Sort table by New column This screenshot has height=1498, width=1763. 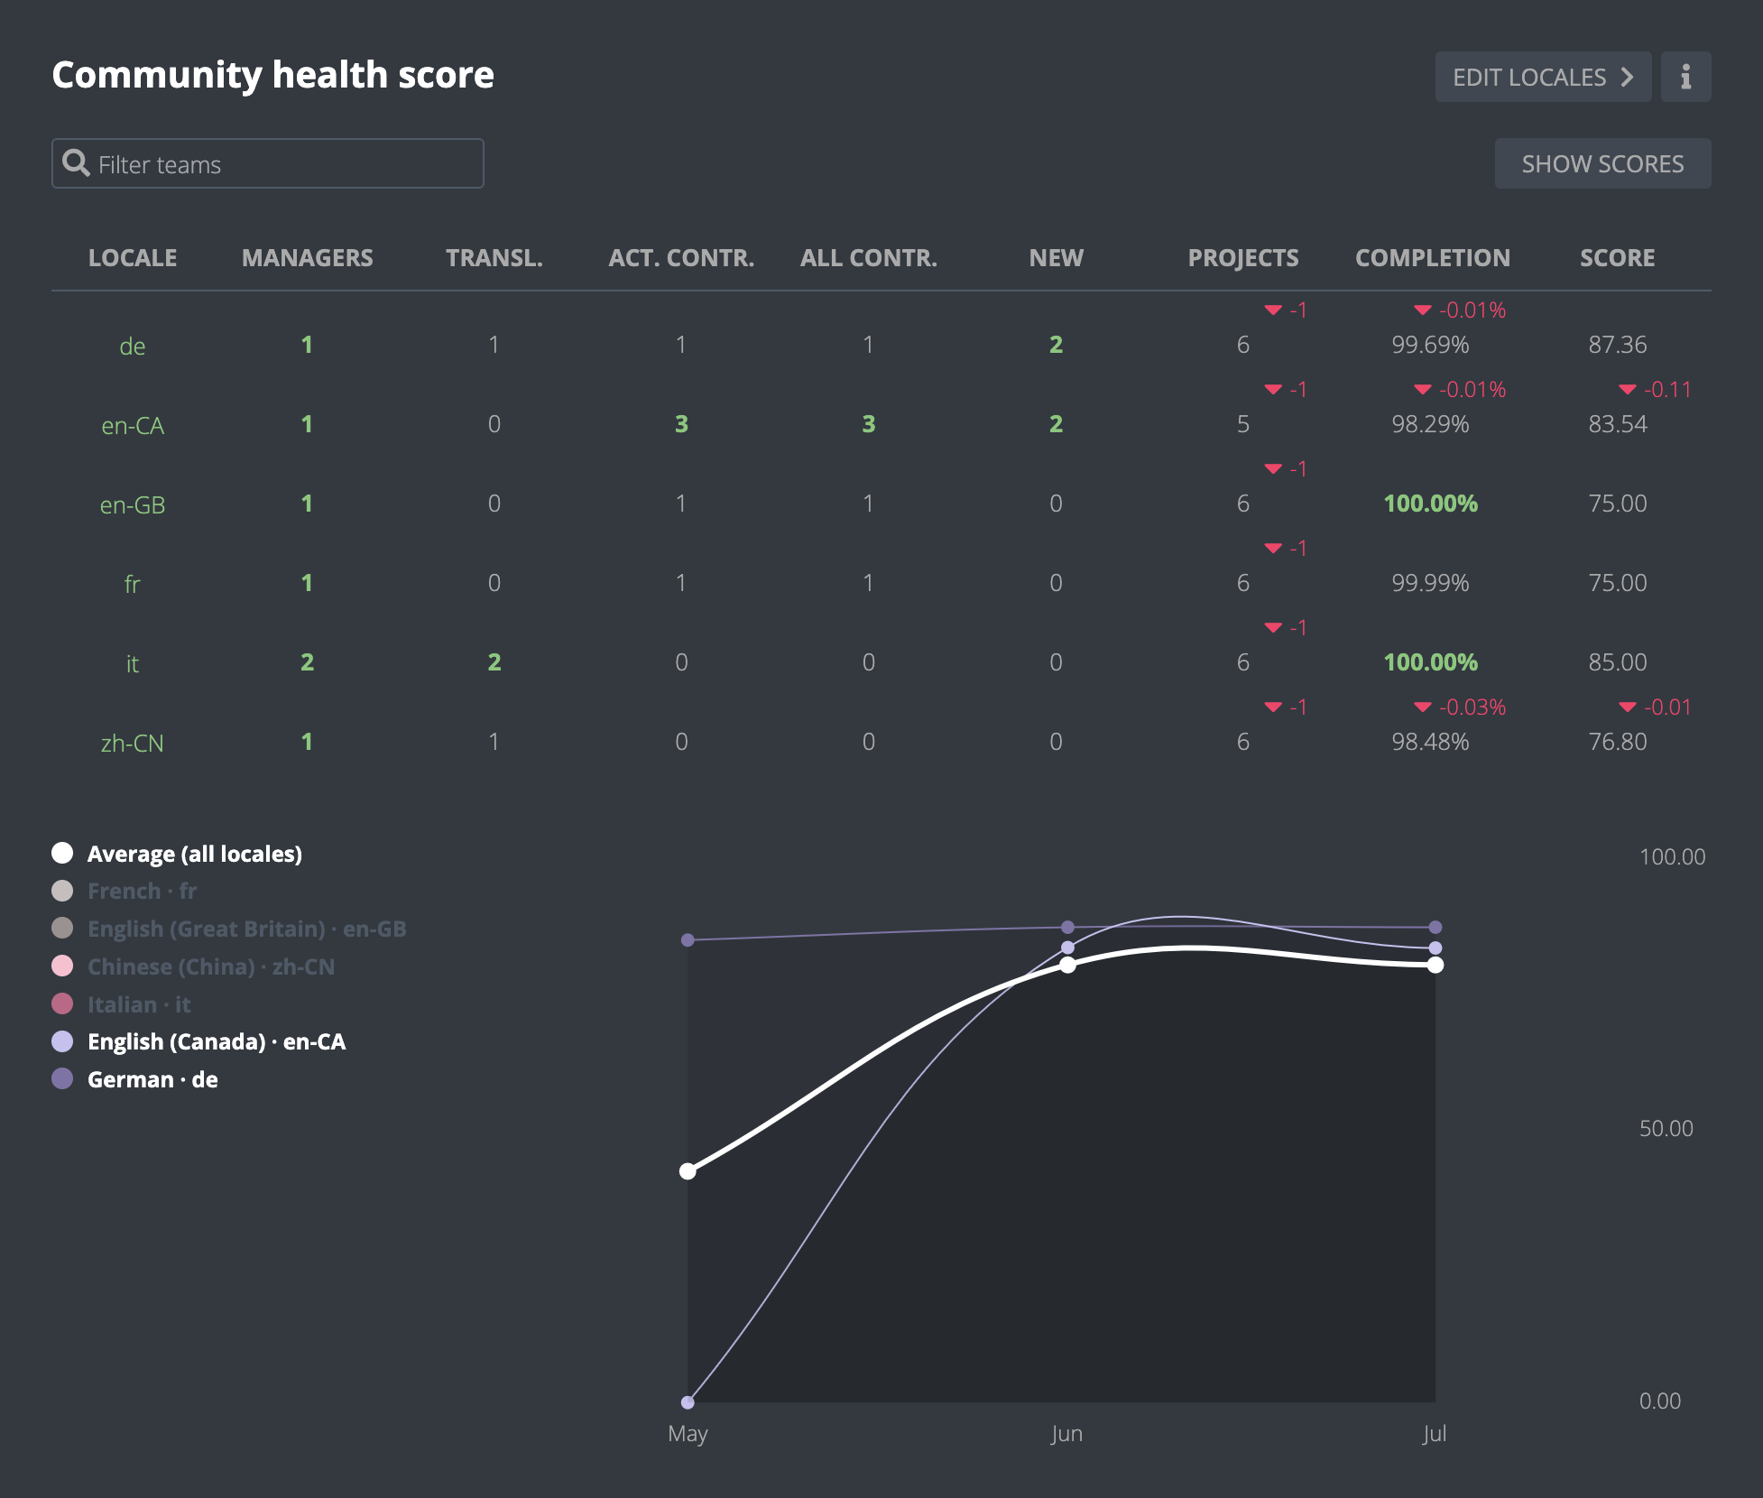[x=1057, y=258]
